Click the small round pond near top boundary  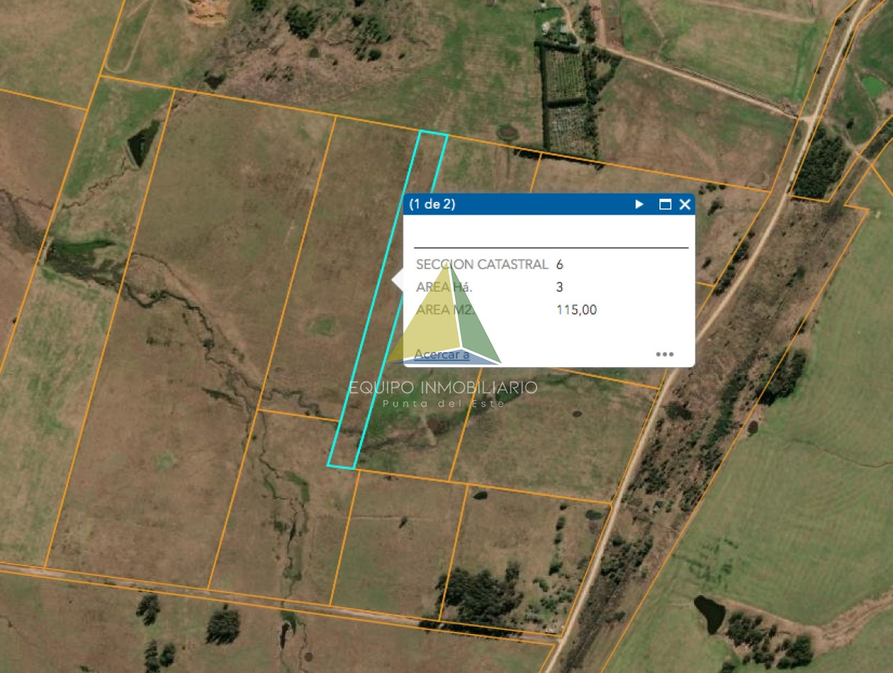(x=507, y=132)
